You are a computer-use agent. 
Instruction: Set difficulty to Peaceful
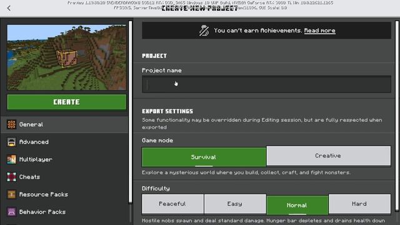[x=172, y=204]
